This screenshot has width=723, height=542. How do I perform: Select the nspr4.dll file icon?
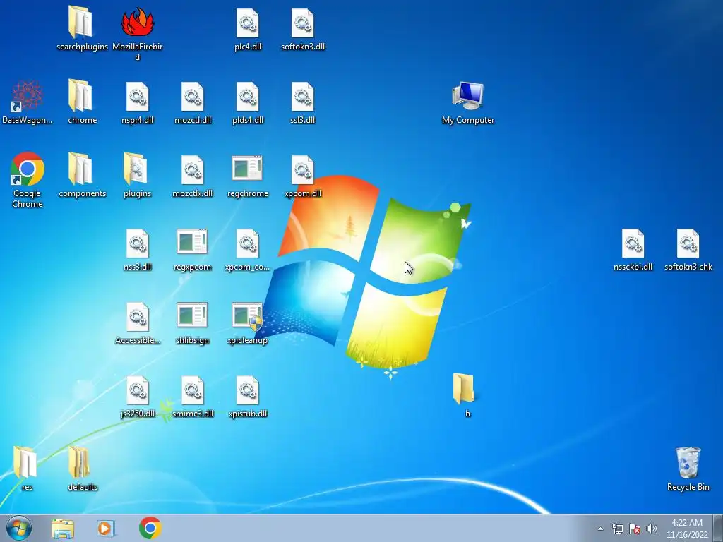click(138, 97)
